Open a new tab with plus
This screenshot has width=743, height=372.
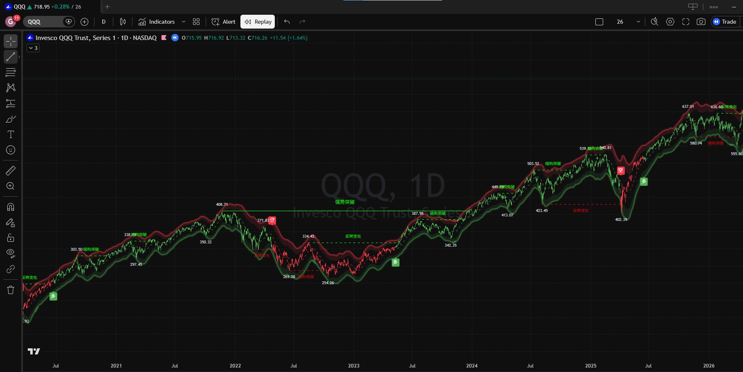coord(107,7)
